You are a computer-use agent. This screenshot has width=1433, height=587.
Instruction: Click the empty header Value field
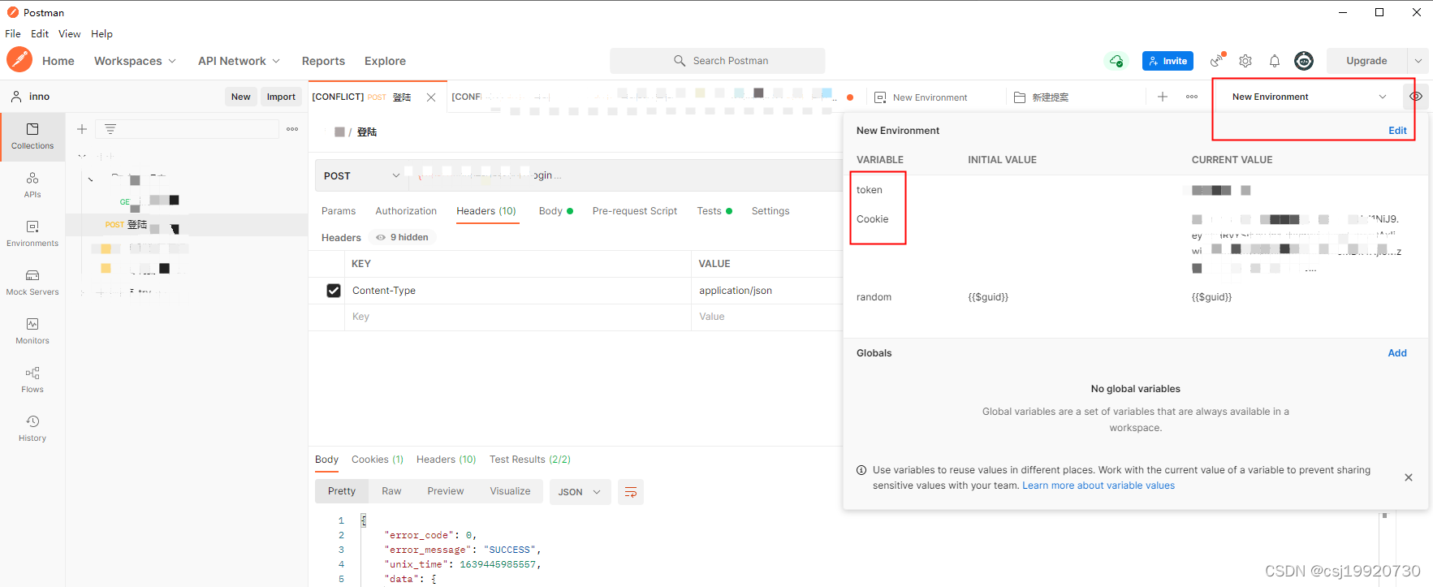pos(767,317)
